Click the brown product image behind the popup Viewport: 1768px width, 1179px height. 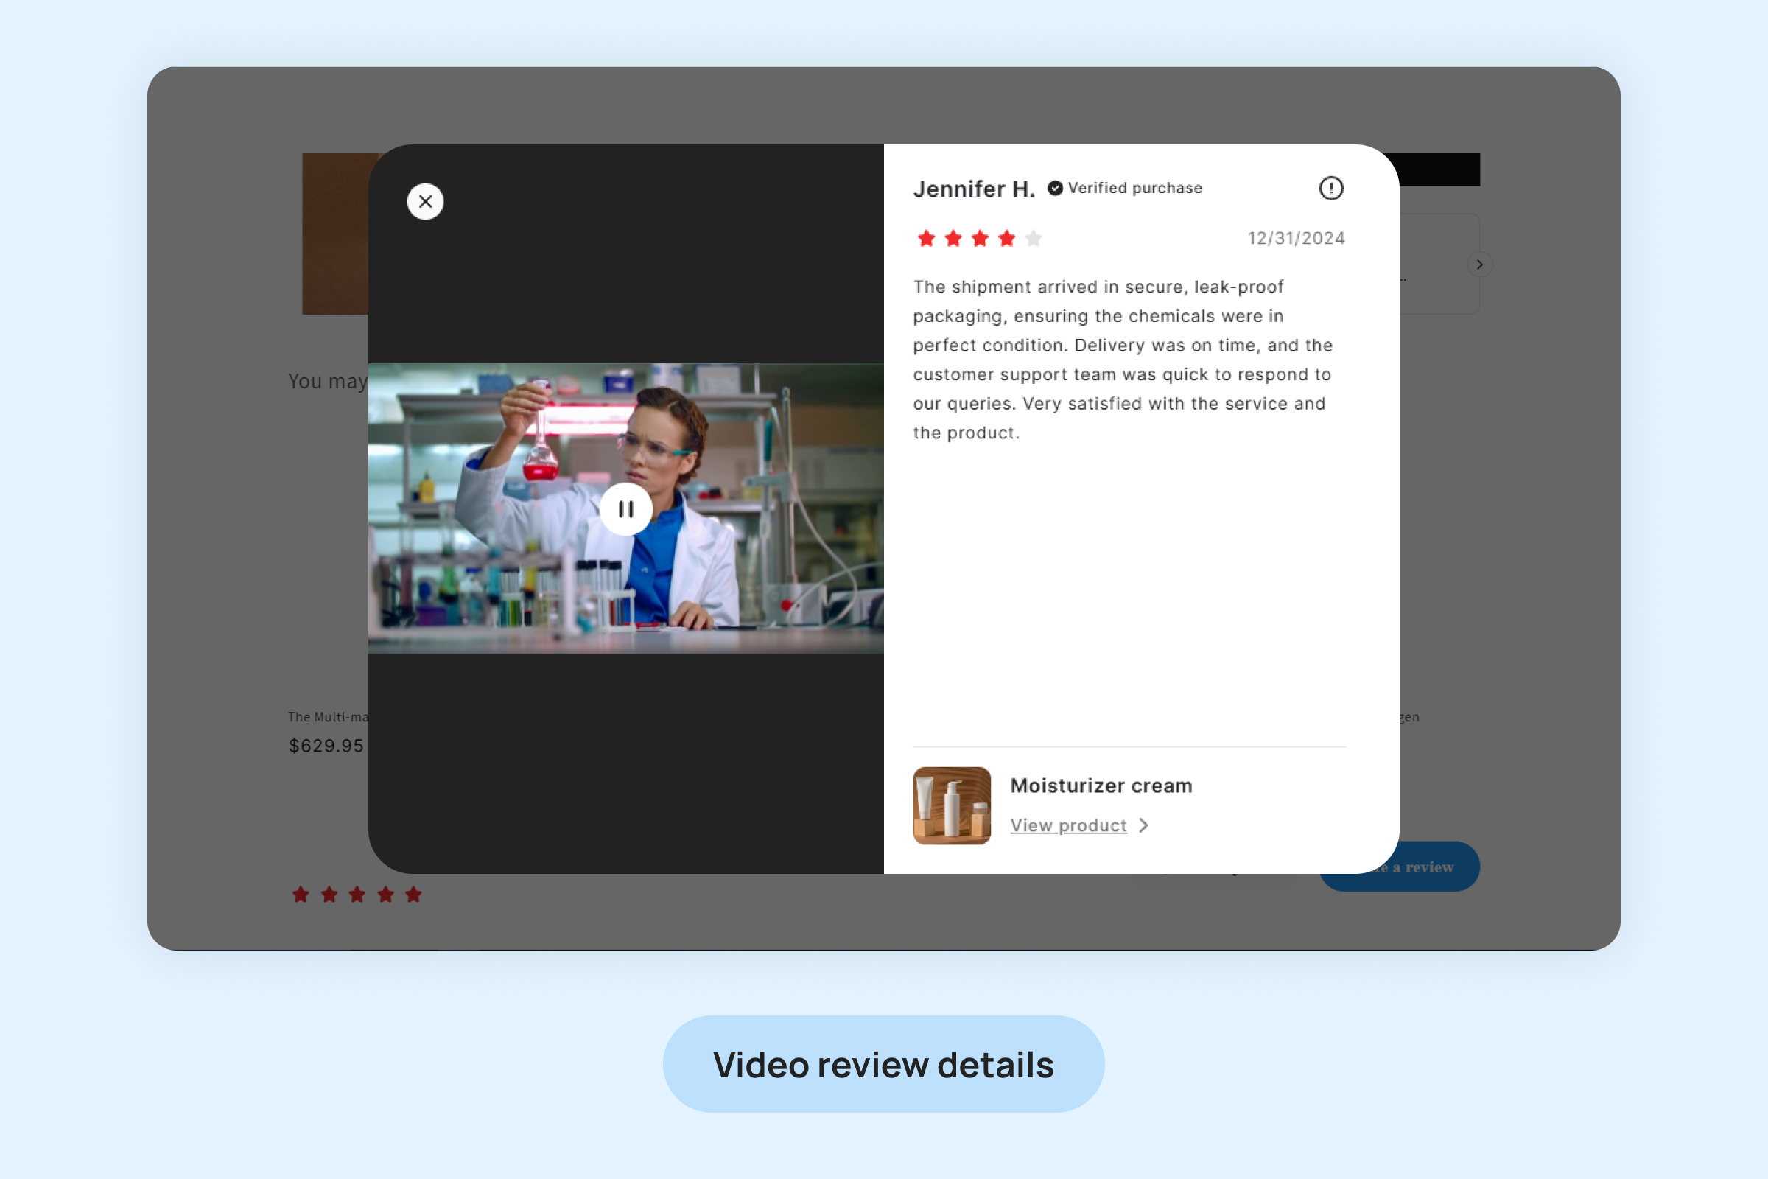[334, 233]
